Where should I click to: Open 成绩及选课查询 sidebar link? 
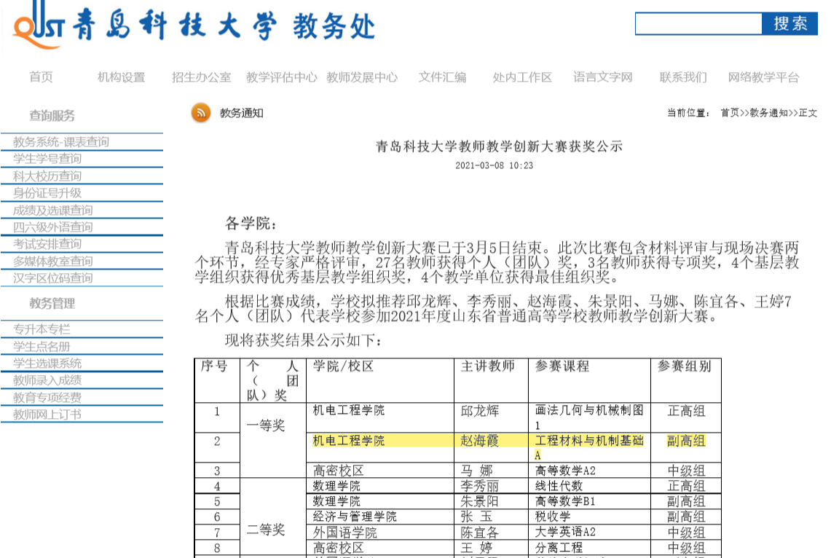53,211
